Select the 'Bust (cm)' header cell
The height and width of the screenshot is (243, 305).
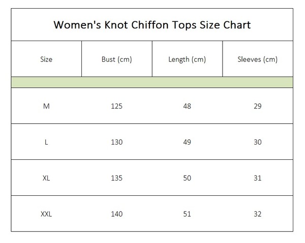click(x=117, y=59)
